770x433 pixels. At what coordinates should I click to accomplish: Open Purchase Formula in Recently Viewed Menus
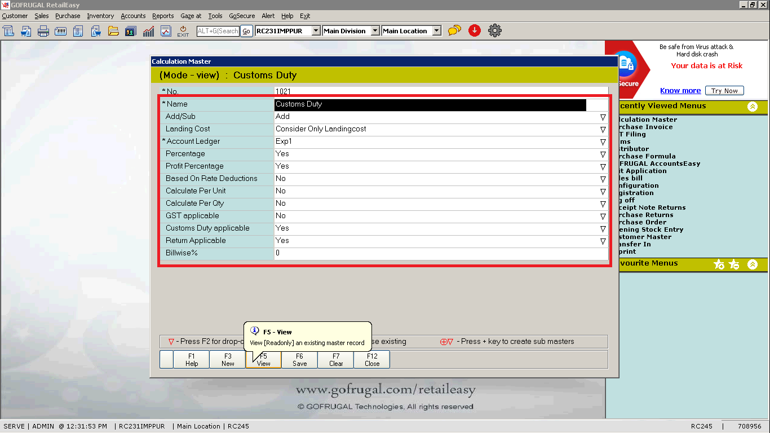(x=647, y=156)
